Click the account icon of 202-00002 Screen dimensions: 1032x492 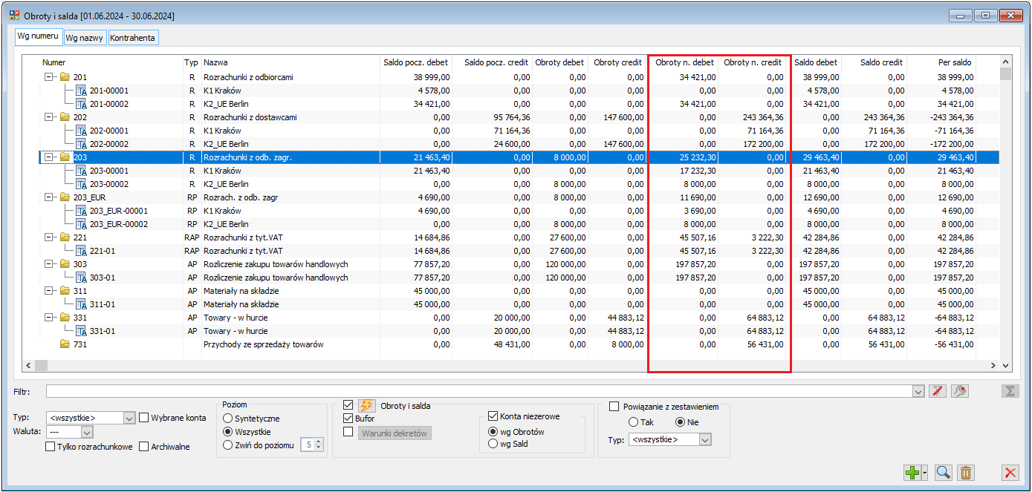(82, 144)
